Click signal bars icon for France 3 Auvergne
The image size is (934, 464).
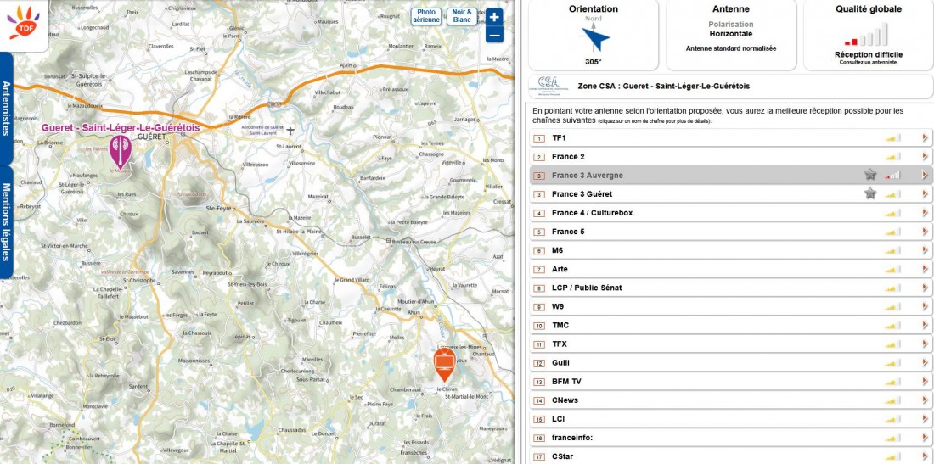pyautogui.click(x=893, y=175)
